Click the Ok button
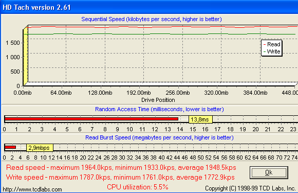 269,172
